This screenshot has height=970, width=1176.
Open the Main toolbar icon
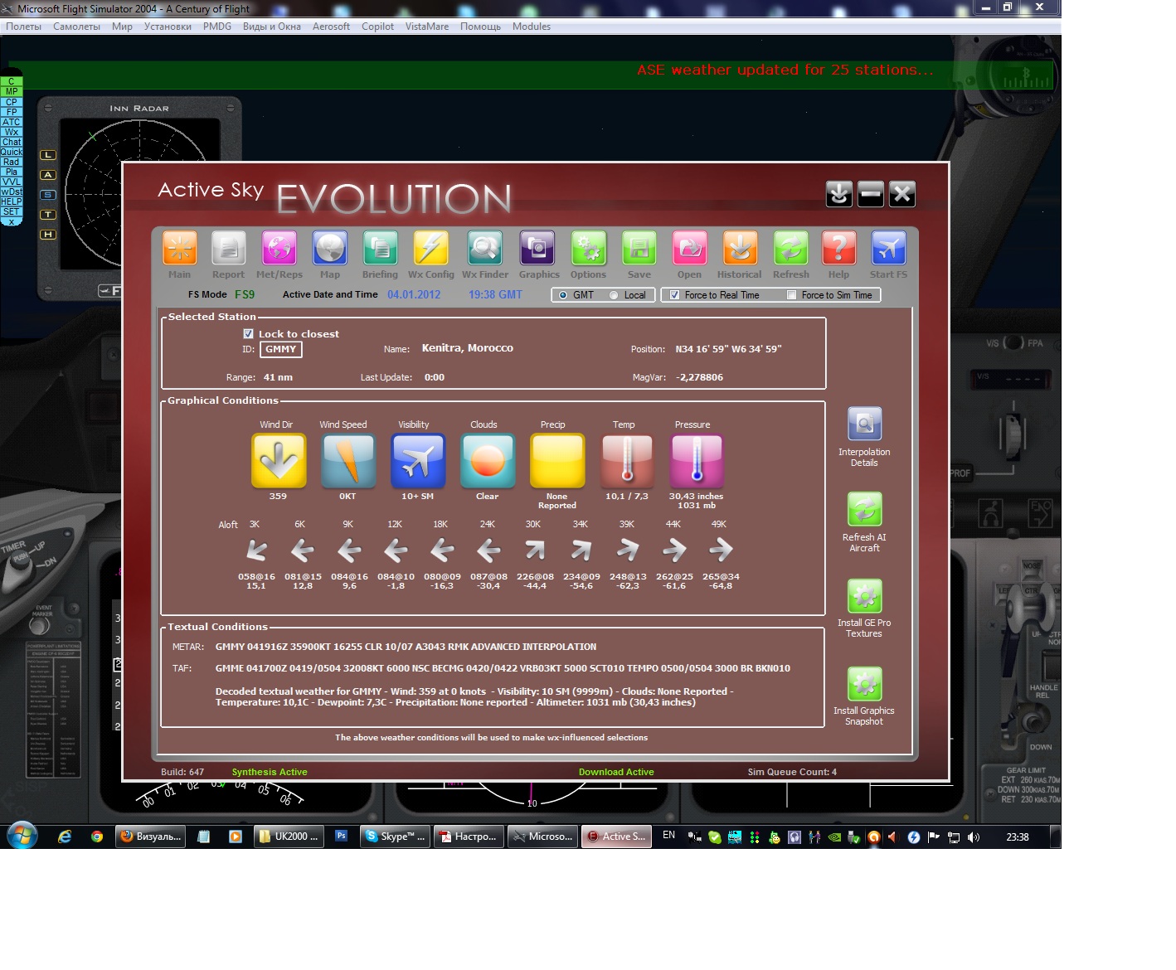[179, 249]
